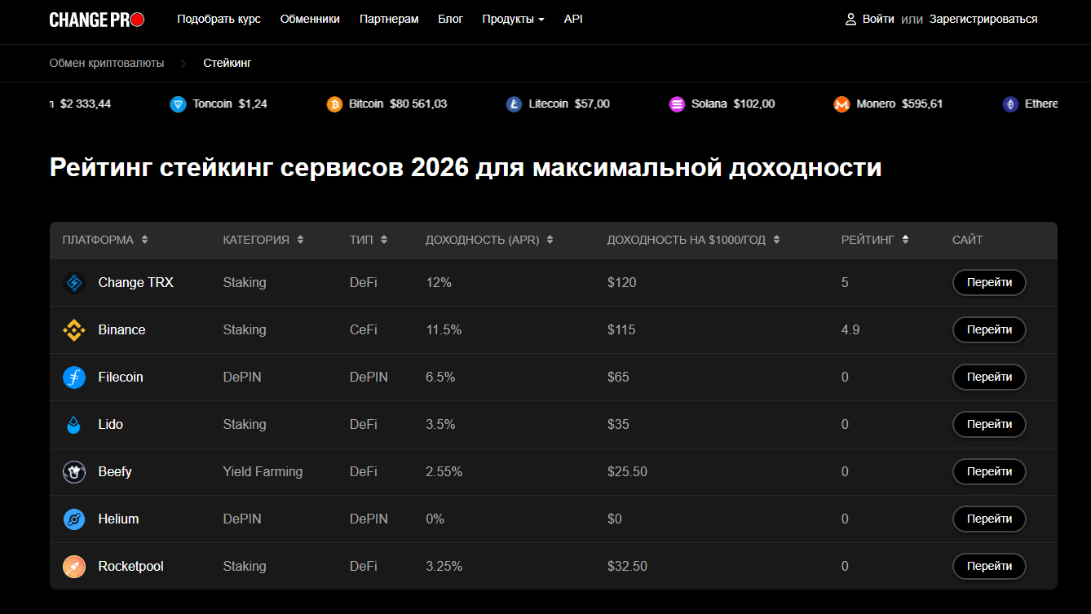Screen dimensions: 1091x614
Task: Click Перейти button for Filecoin
Action: (x=989, y=378)
